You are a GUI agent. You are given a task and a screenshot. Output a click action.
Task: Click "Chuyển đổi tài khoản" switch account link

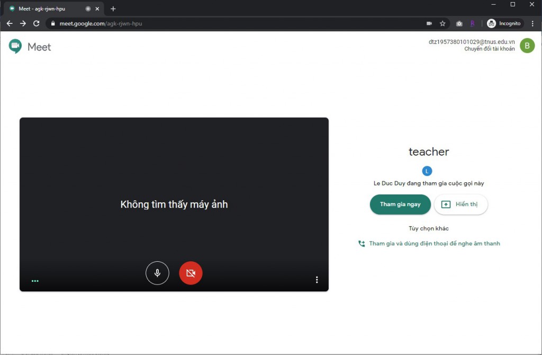(x=489, y=49)
